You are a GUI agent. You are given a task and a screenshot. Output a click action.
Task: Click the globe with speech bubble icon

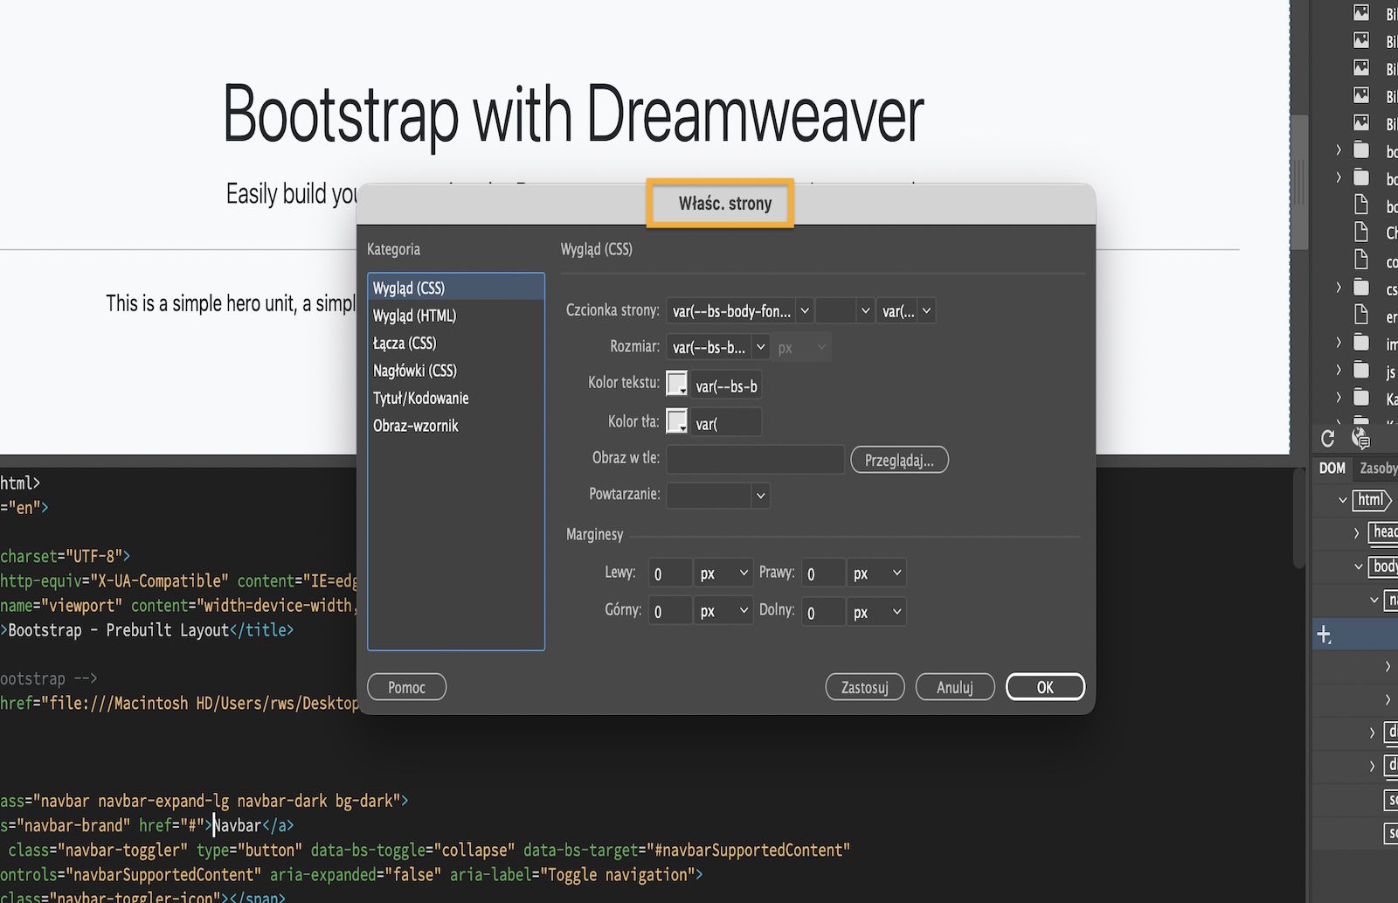tap(1360, 438)
